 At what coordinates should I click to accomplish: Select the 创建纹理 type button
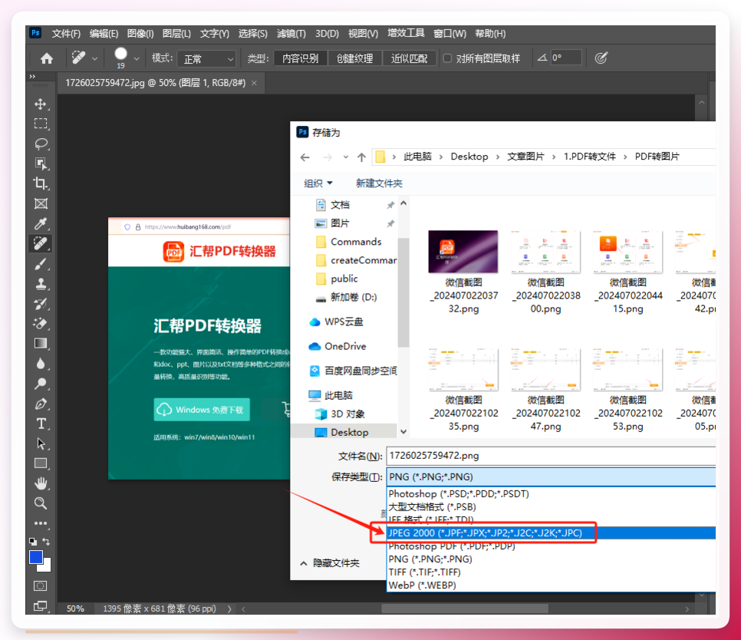point(354,58)
